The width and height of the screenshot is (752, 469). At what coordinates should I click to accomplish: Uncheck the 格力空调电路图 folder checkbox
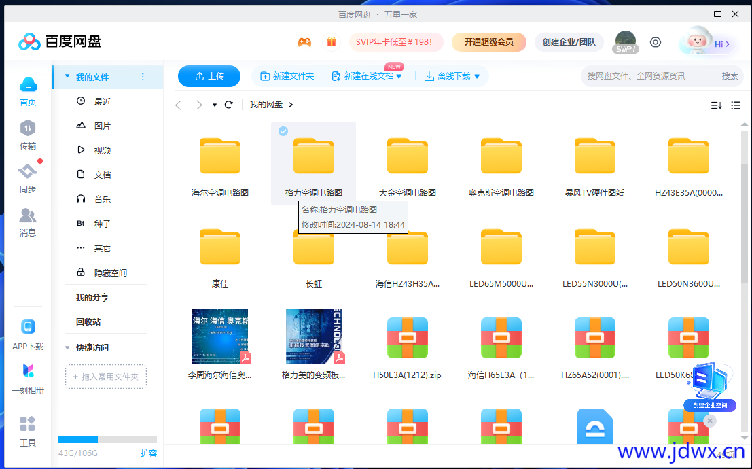(x=283, y=131)
